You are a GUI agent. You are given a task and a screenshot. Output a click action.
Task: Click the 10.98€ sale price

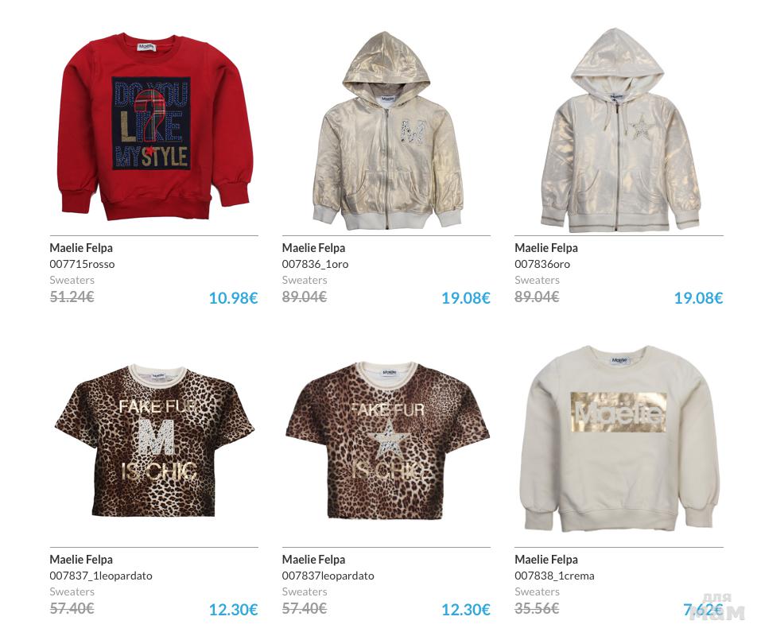[233, 298]
